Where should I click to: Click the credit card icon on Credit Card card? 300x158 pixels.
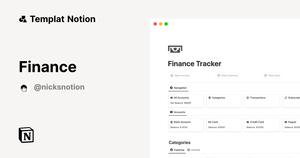click(248, 122)
